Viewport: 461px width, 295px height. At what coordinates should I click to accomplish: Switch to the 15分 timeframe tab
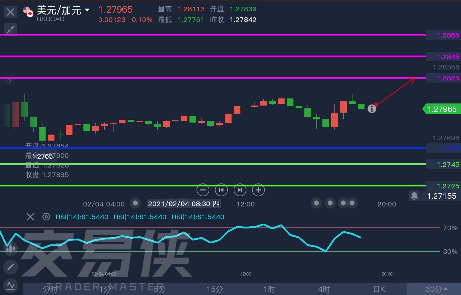(x=214, y=289)
